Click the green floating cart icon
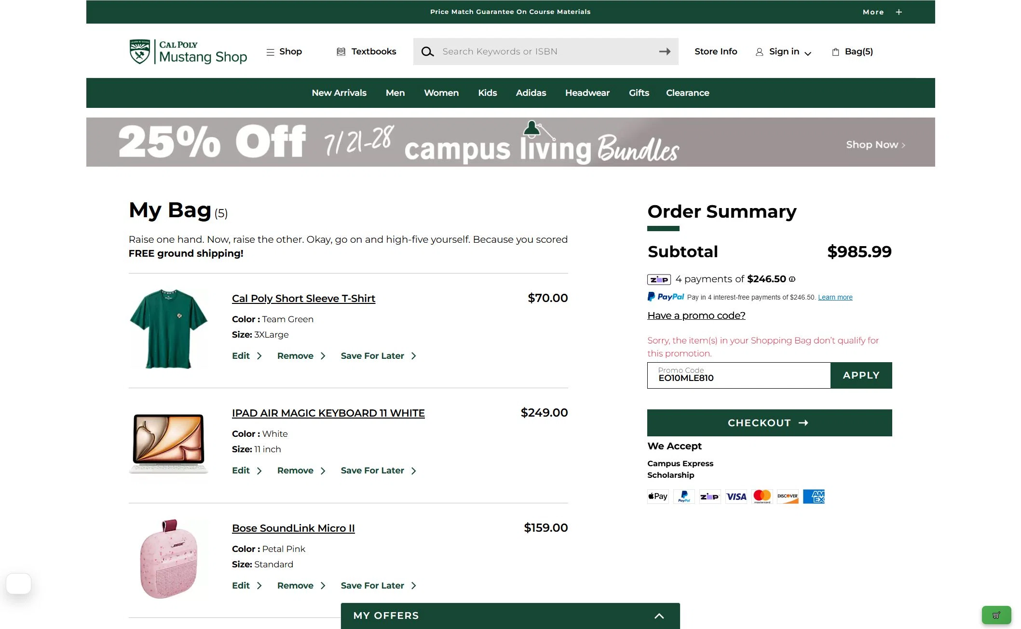Image resolution: width=1021 pixels, height=629 pixels. [996, 615]
